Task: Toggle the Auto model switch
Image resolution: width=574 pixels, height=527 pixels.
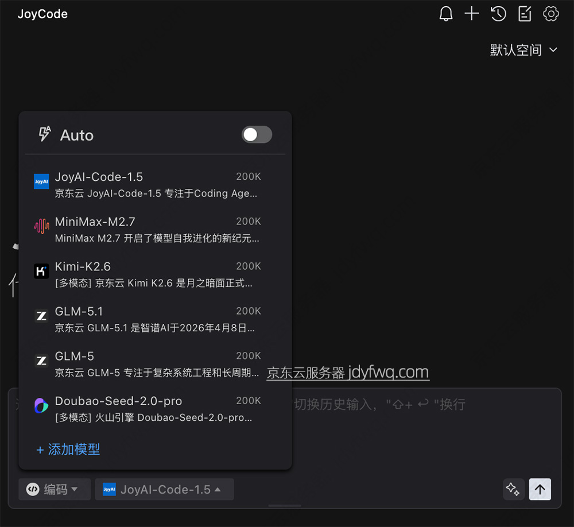Action: click(257, 135)
